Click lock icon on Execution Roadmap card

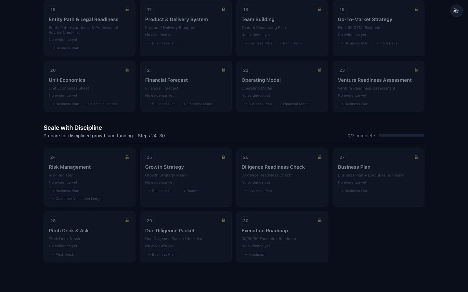click(x=320, y=220)
